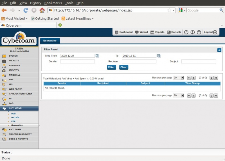Bookmark page with star icon
The image size is (225, 161).
tap(169, 10)
